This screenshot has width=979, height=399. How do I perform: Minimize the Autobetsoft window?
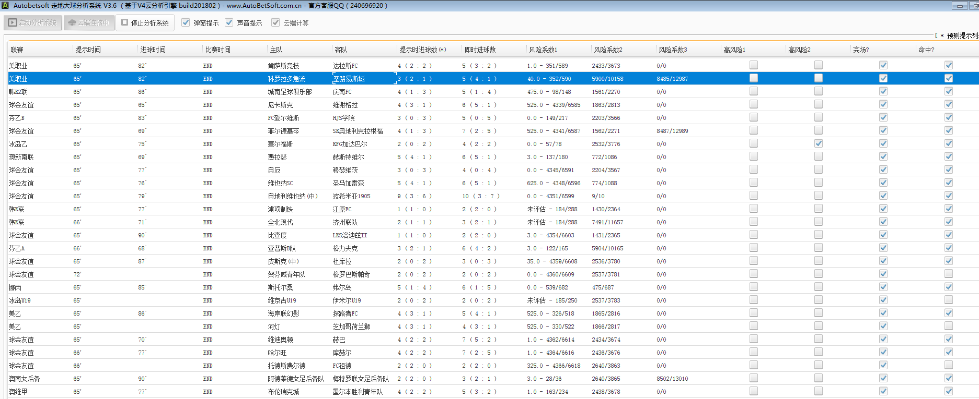pyautogui.click(x=960, y=6)
